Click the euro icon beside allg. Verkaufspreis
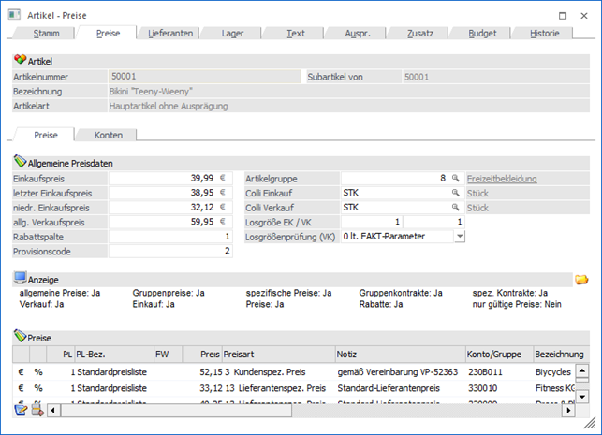This screenshot has height=435, width=602. [225, 222]
